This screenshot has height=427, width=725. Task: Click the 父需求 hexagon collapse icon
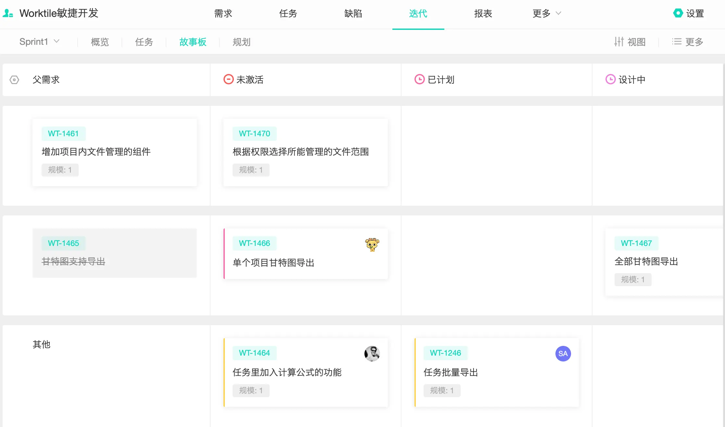coord(14,80)
